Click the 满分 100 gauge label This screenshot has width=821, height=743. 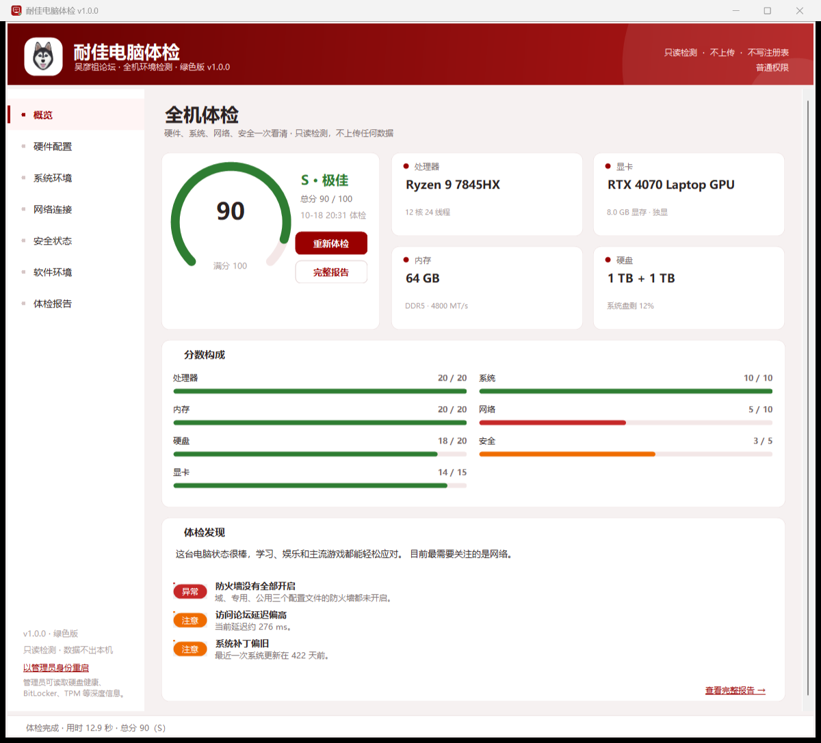pos(230,266)
